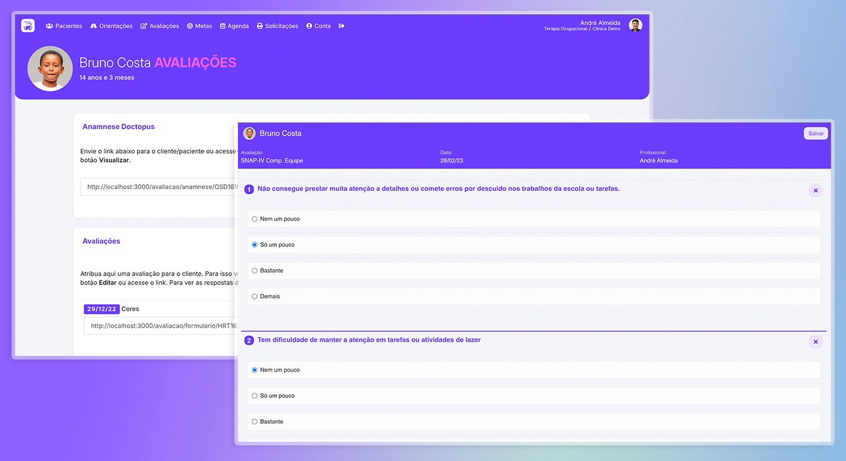The height and width of the screenshot is (461, 846).
Task: Choose 'Só um pouco' for question 2
Action: click(x=255, y=396)
